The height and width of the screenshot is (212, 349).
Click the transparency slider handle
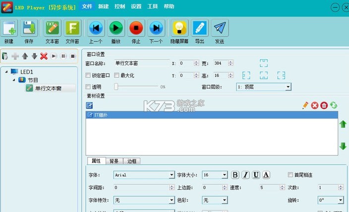[x=116, y=87]
